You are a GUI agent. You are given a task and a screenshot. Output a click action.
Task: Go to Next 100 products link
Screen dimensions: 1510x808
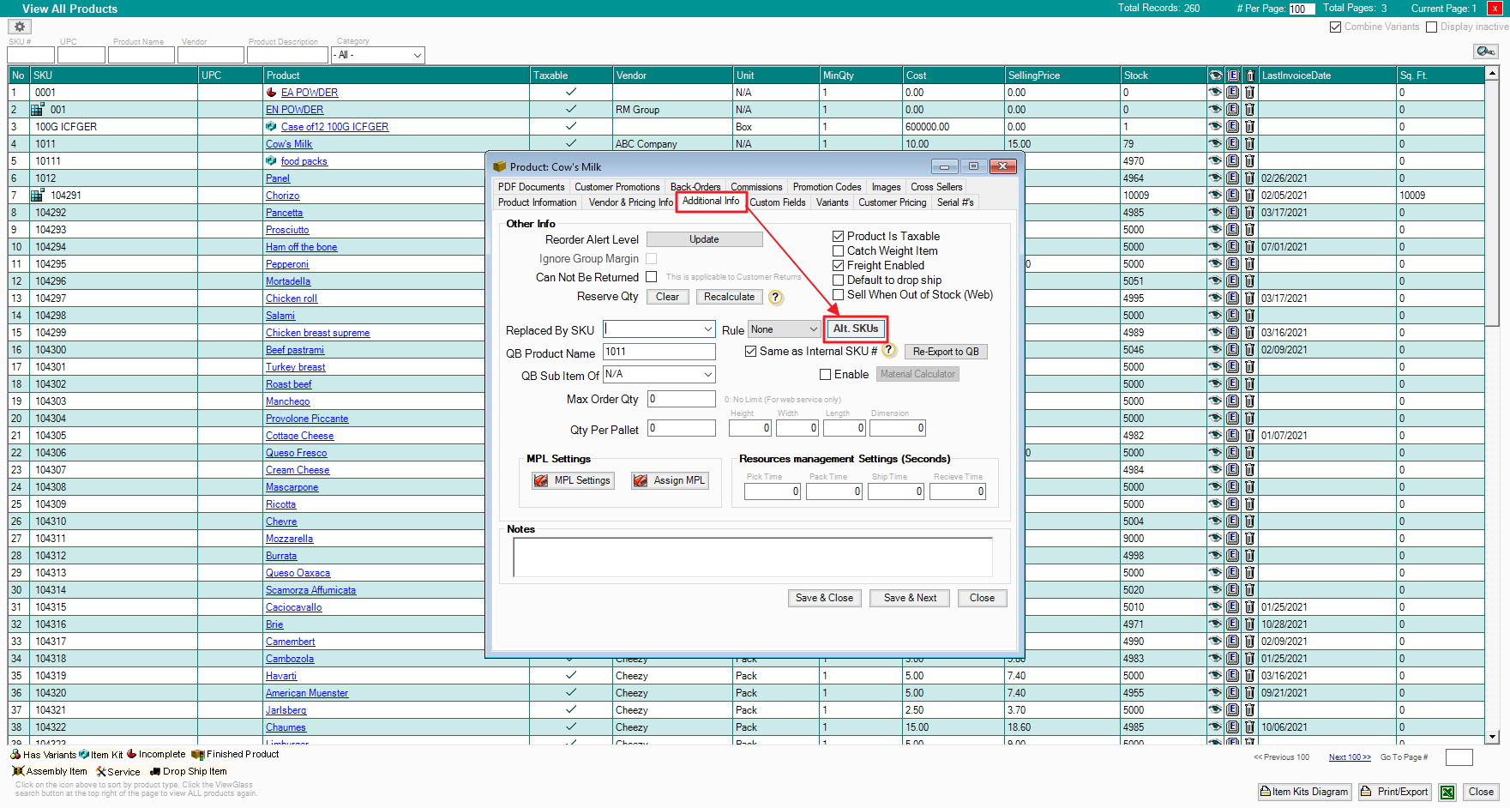(1349, 757)
